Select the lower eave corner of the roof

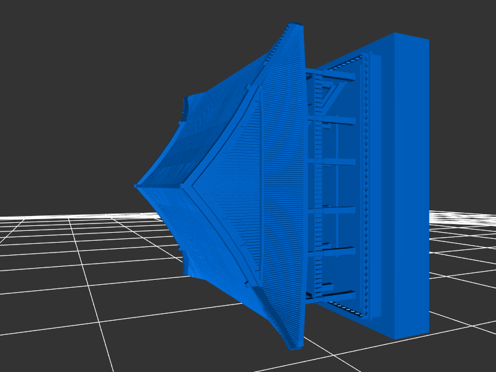click(x=293, y=345)
